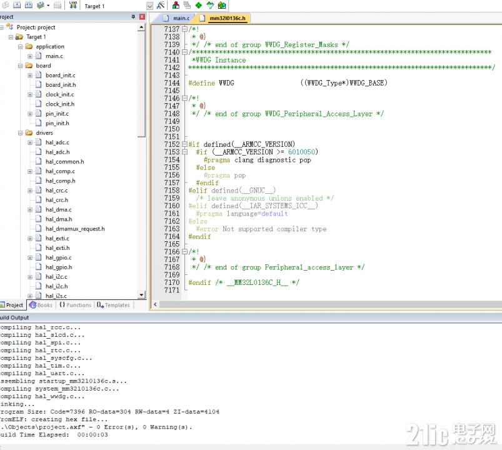
Task: Collapse the drivers folder
Action: click(x=20, y=133)
